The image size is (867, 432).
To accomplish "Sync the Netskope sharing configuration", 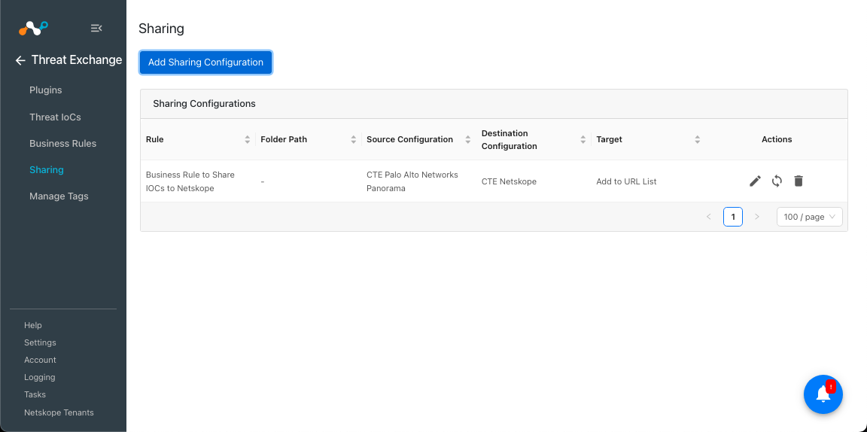I will point(777,181).
